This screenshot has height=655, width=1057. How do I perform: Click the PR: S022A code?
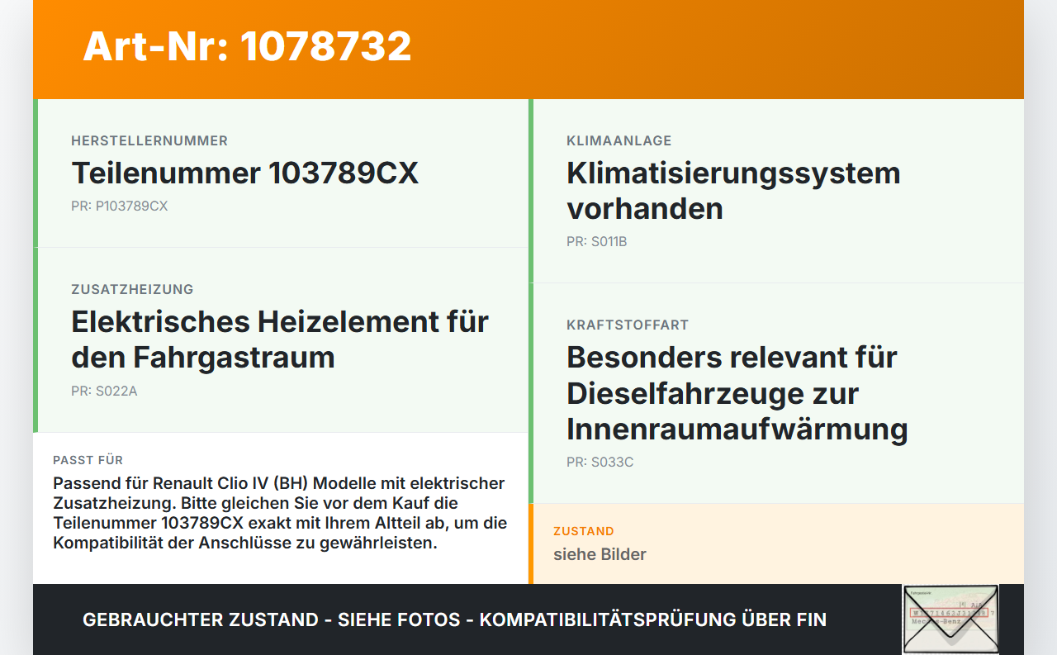tap(104, 391)
